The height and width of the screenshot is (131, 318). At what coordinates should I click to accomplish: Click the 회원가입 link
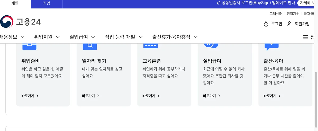pyautogui.click(x=302, y=24)
